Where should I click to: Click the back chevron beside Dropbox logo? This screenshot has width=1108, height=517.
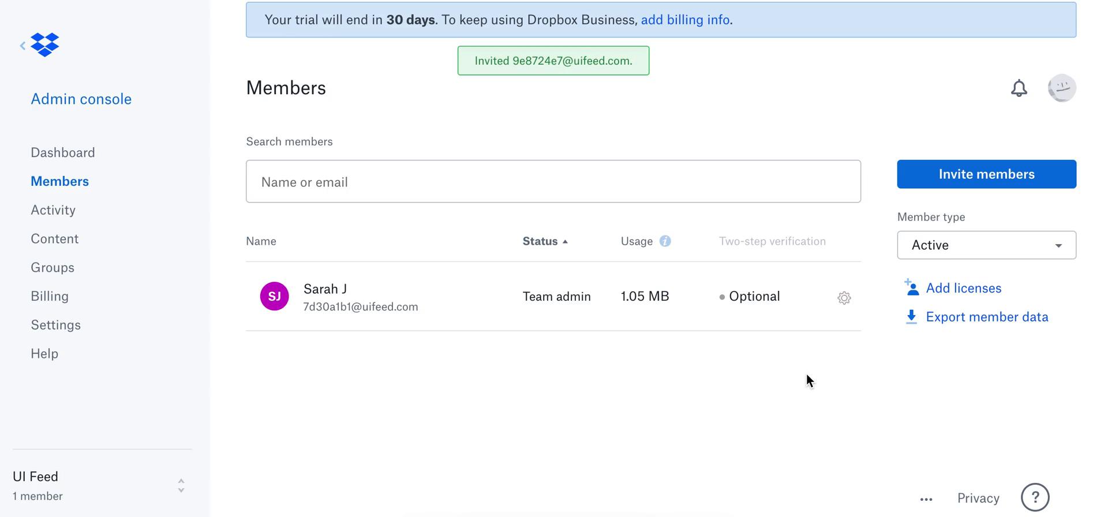(23, 45)
